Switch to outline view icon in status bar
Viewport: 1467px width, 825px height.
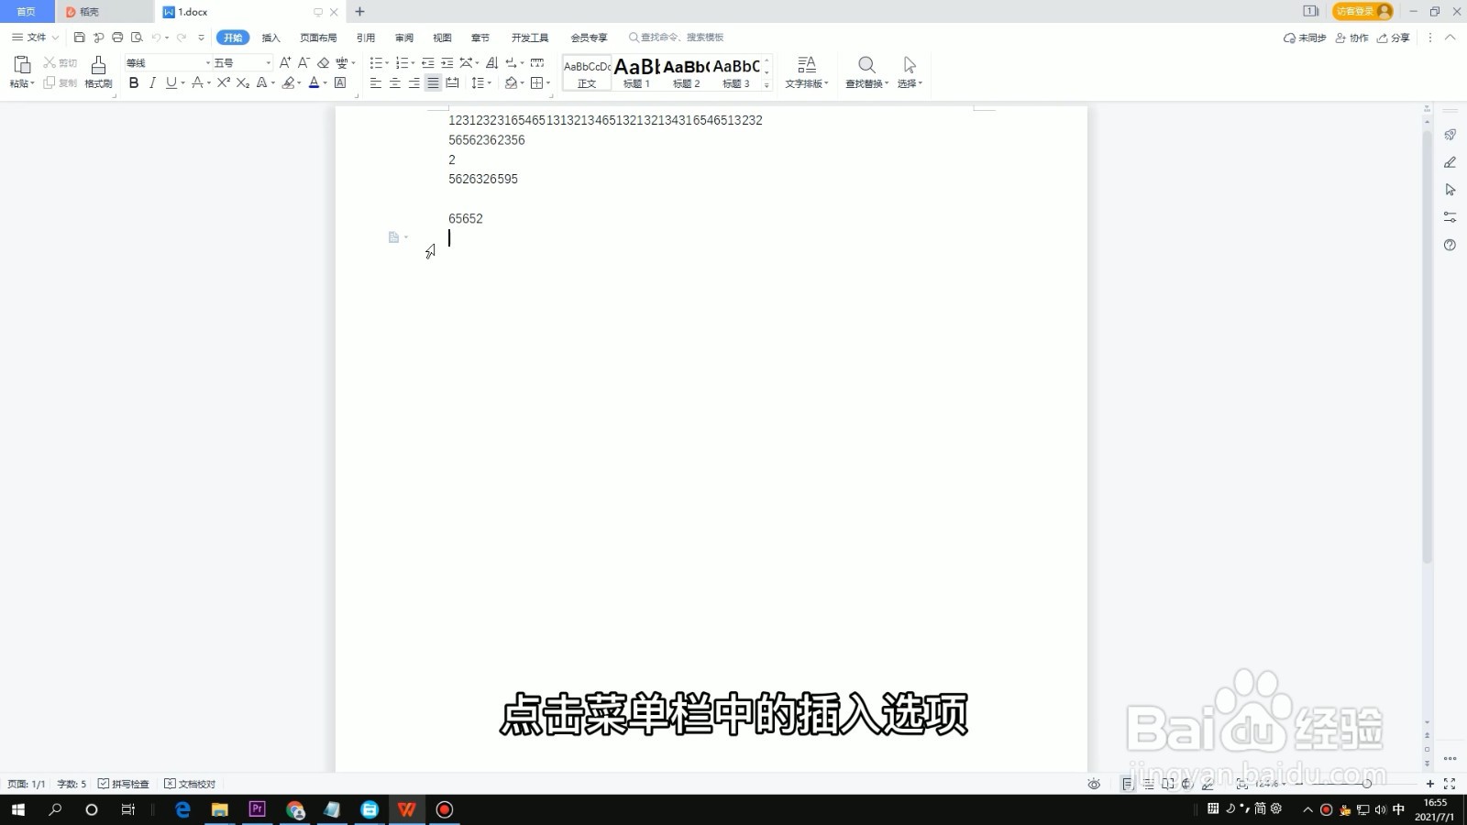coord(1149,784)
